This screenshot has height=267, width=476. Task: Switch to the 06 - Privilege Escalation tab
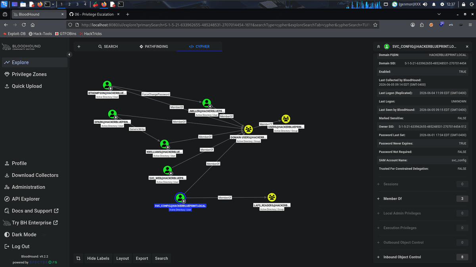[94, 14]
